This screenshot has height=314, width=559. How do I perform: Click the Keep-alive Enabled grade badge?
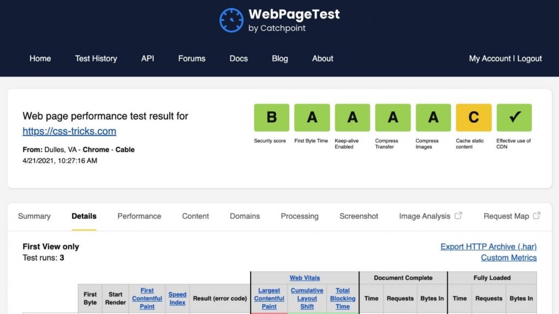(x=352, y=117)
